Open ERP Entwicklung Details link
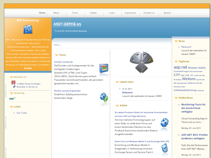The height and width of the screenshot is (158, 211). tap(28, 68)
